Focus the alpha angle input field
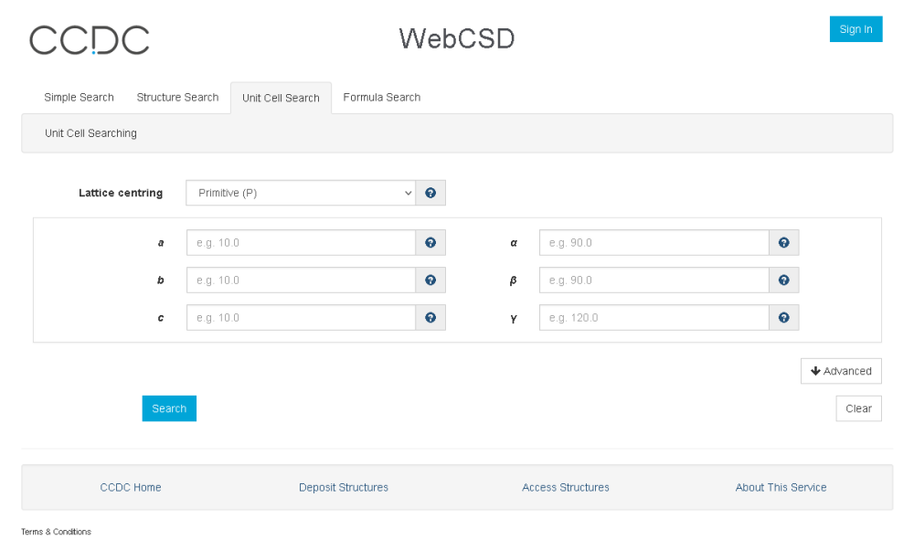This screenshot has height=550, width=914. pyautogui.click(x=654, y=242)
